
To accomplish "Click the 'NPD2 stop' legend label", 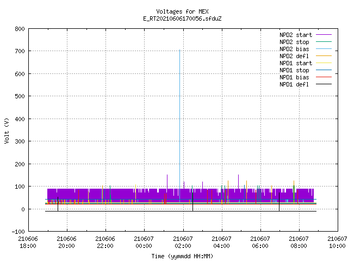I will tap(294, 42).
